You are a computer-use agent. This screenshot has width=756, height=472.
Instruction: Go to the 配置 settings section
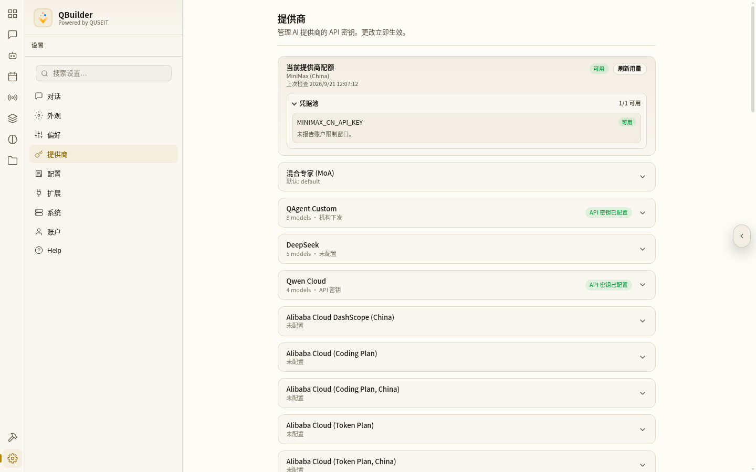[x=103, y=174]
